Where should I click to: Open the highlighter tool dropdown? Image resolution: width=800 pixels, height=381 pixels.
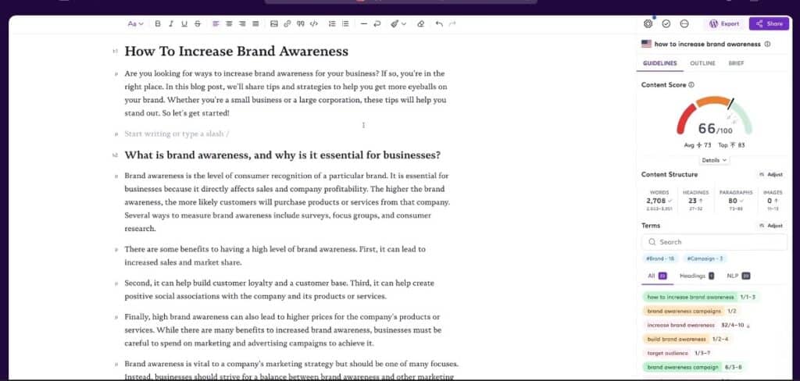(x=398, y=23)
